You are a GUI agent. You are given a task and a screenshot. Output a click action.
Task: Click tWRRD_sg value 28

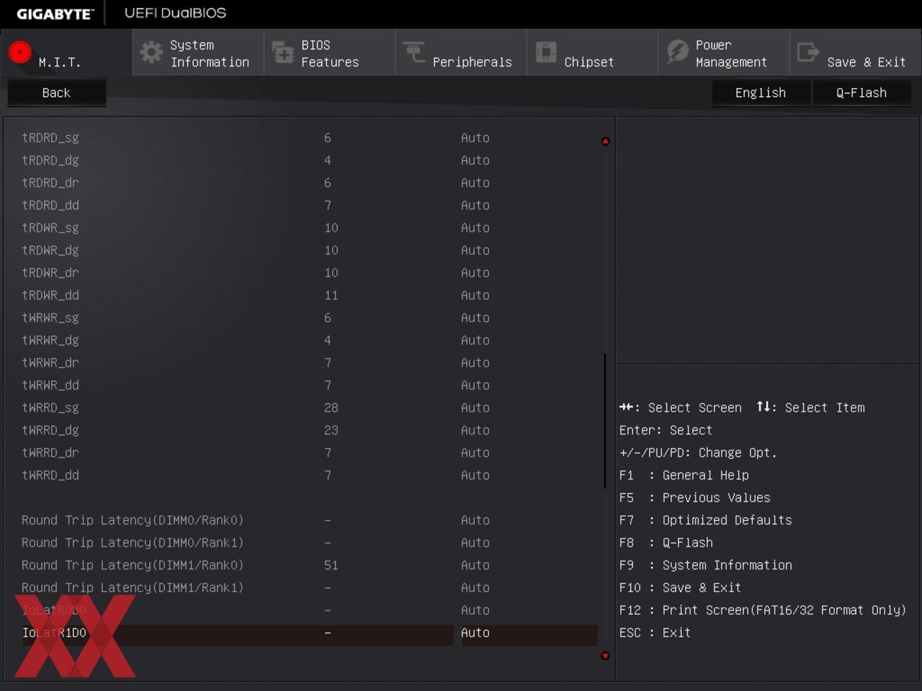click(331, 408)
